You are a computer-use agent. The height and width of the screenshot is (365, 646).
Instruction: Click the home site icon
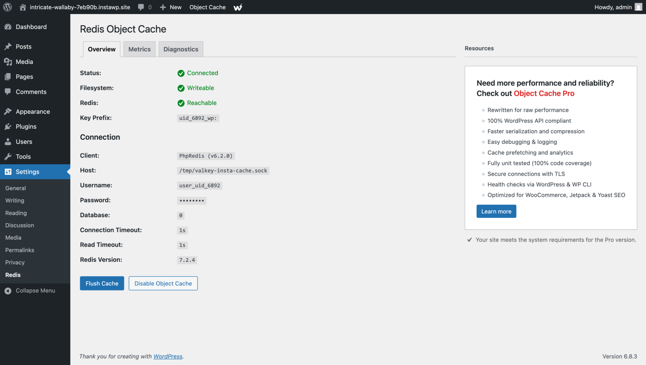pos(23,7)
